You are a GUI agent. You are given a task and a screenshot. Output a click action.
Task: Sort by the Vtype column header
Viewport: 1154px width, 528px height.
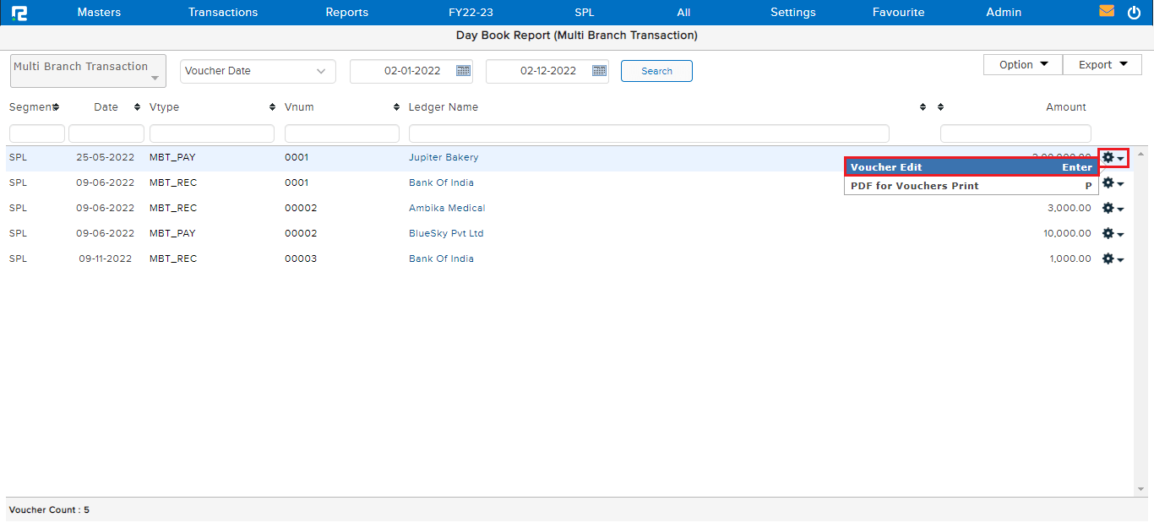click(x=165, y=107)
